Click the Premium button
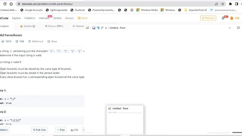 (x=208, y=18)
